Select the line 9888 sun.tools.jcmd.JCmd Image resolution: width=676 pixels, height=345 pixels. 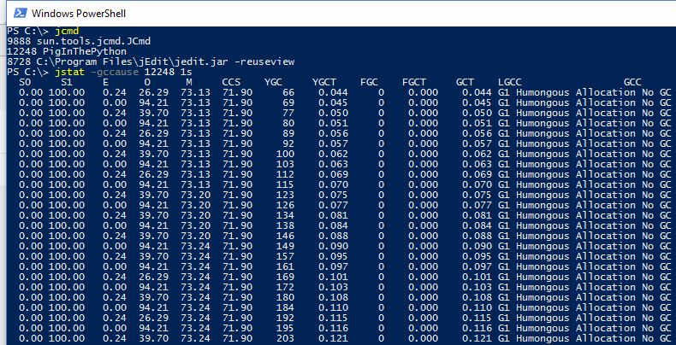(x=79, y=41)
